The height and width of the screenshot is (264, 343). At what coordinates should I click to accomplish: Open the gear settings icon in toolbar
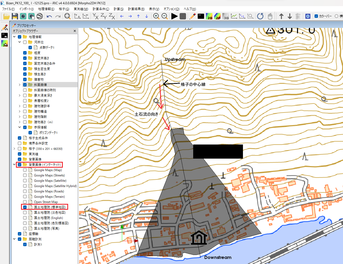tap(308, 16)
